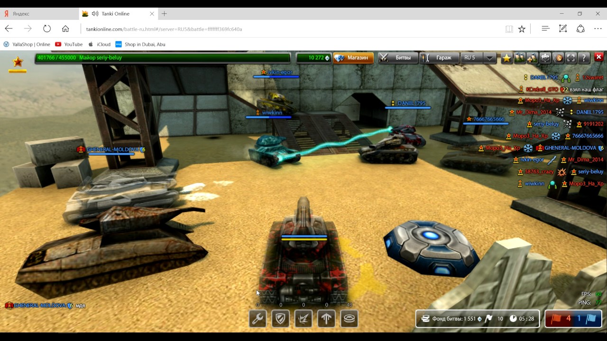Click the player rank star icon
This screenshot has height=341, width=607.
(18, 62)
